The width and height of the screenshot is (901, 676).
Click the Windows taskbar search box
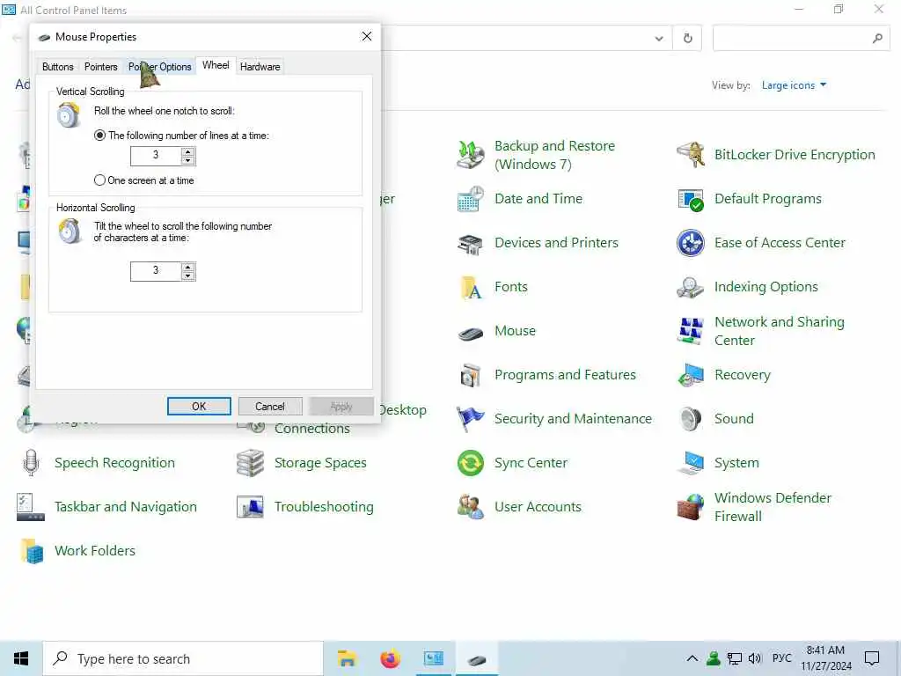point(183,658)
